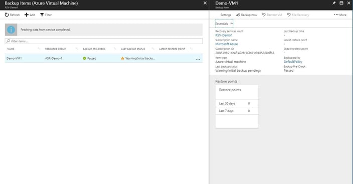Close the Backup Items blade
Screen dimensions: 353x184
[205, 3]
